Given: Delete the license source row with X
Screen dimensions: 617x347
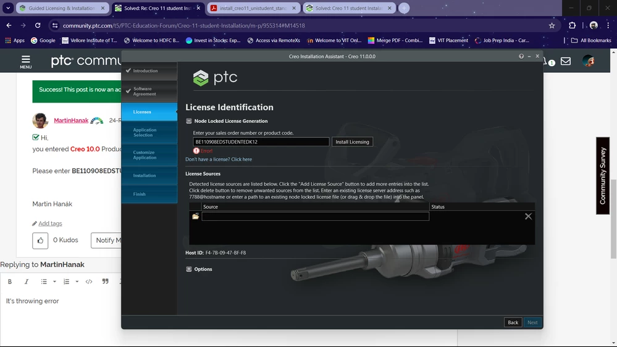Looking at the screenshot, I should tap(528, 216).
